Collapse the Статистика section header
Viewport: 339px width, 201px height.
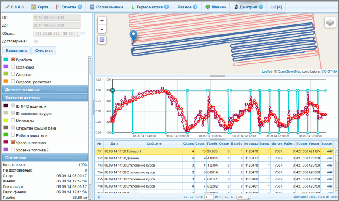tap(45, 158)
